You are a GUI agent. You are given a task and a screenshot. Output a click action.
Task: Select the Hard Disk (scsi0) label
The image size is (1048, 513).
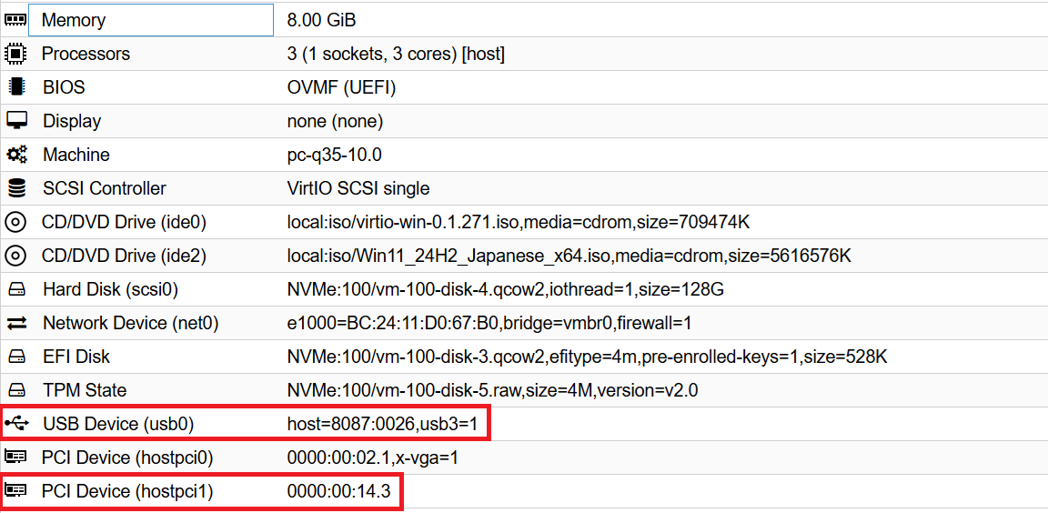pyautogui.click(x=110, y=289)
